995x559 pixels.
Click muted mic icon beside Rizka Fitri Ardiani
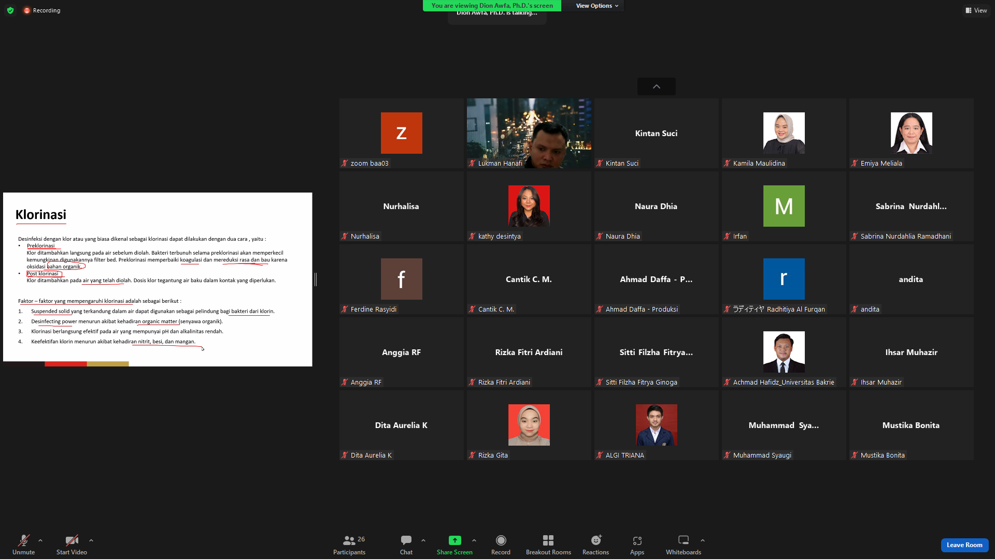[473, 382]
